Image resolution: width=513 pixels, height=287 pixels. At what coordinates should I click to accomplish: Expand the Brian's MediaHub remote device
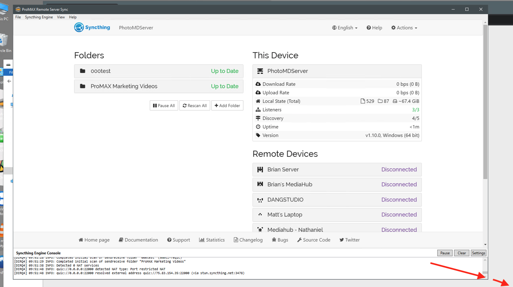click(337, 185)
